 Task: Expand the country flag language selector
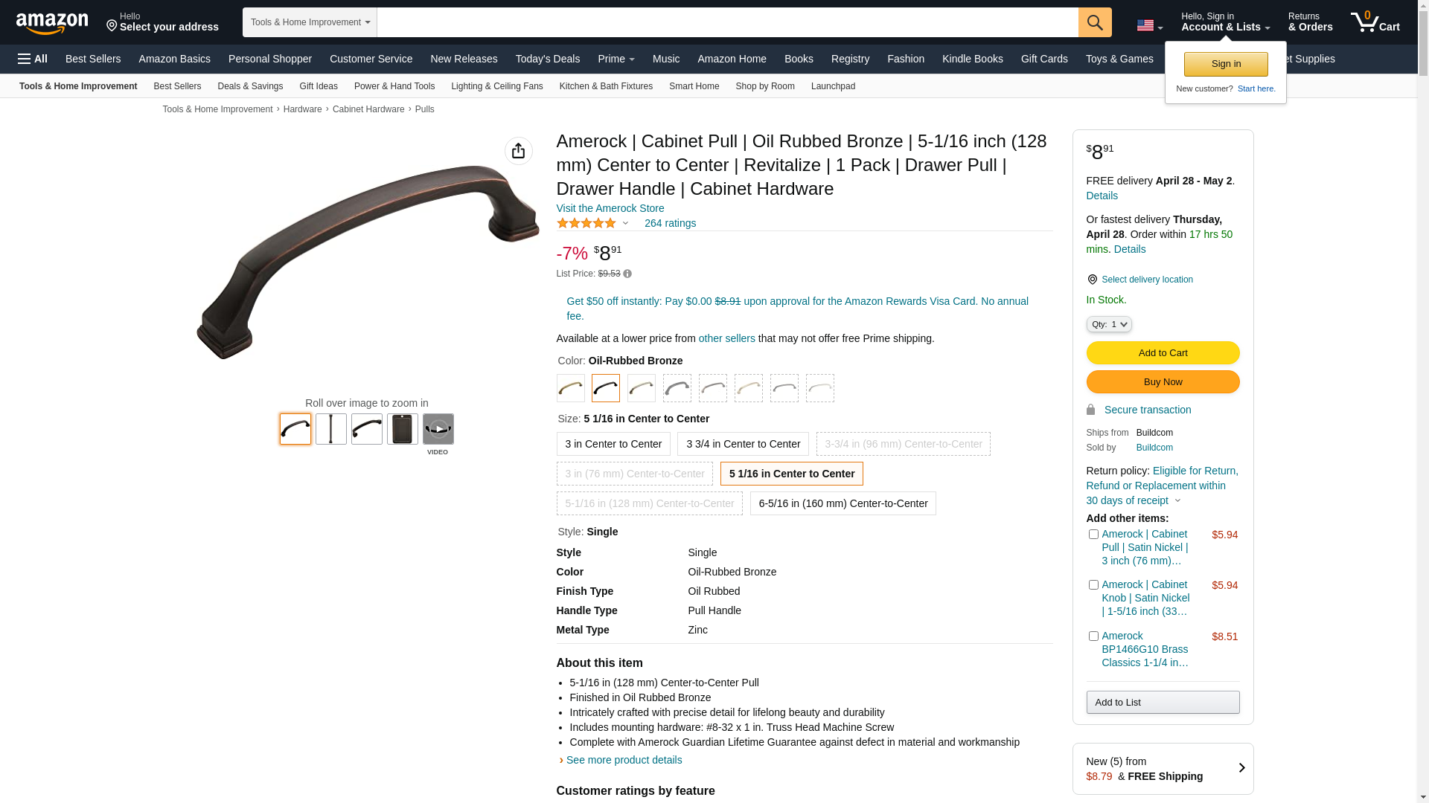tap(1149, 25)
